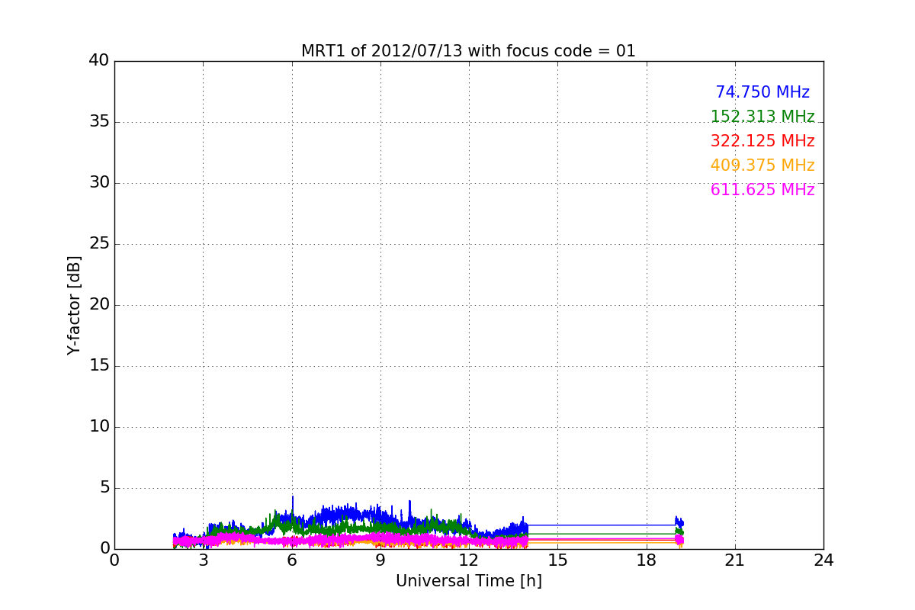Select the 409.375 MHz legend label
The height and width of the screenshot is (610, 915).
pos(762,165)
